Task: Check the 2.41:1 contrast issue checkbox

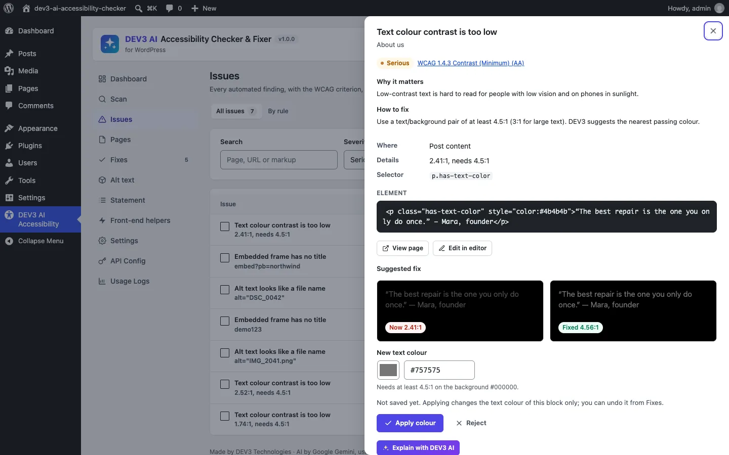Action: pos(225,226)
